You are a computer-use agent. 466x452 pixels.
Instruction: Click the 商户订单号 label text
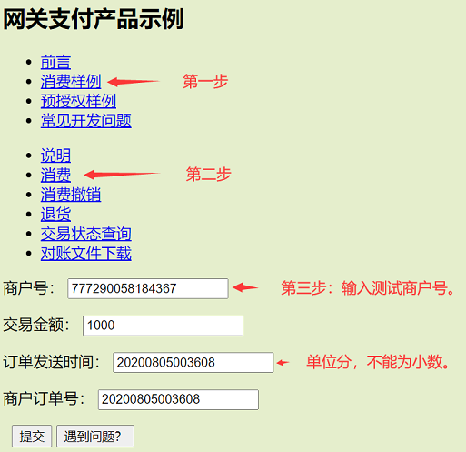pos(44,399)
